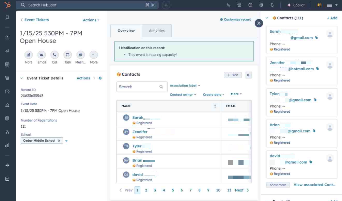The image size is (342, 201).
Task: Go to page 10 of contacts
Action: (218, 190)
